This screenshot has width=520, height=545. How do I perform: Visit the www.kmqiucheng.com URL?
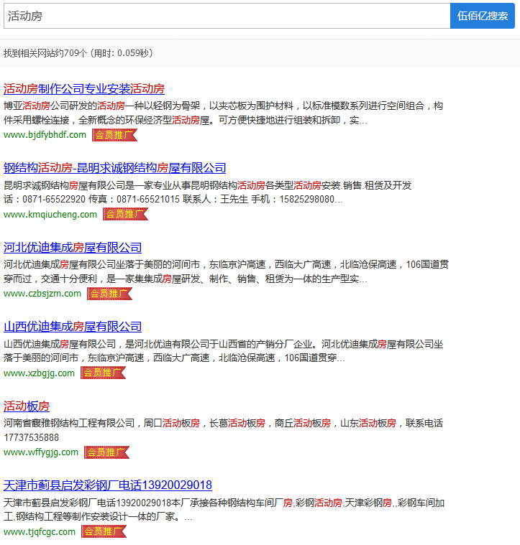click(50, 214)
